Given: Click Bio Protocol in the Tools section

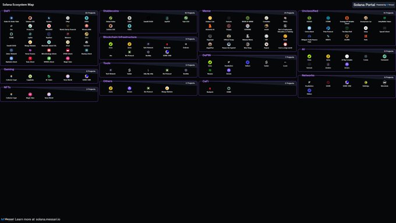Looking at the screenshot, I should [x=167, y=70].
